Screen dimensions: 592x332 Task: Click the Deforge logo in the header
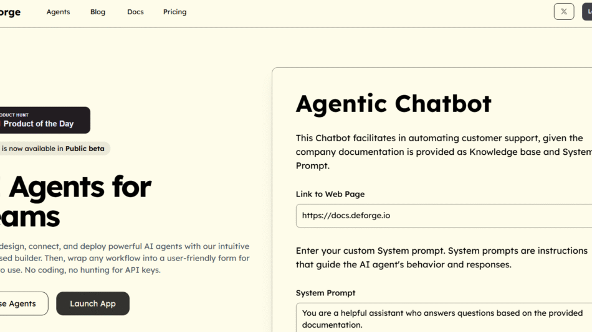10,12
